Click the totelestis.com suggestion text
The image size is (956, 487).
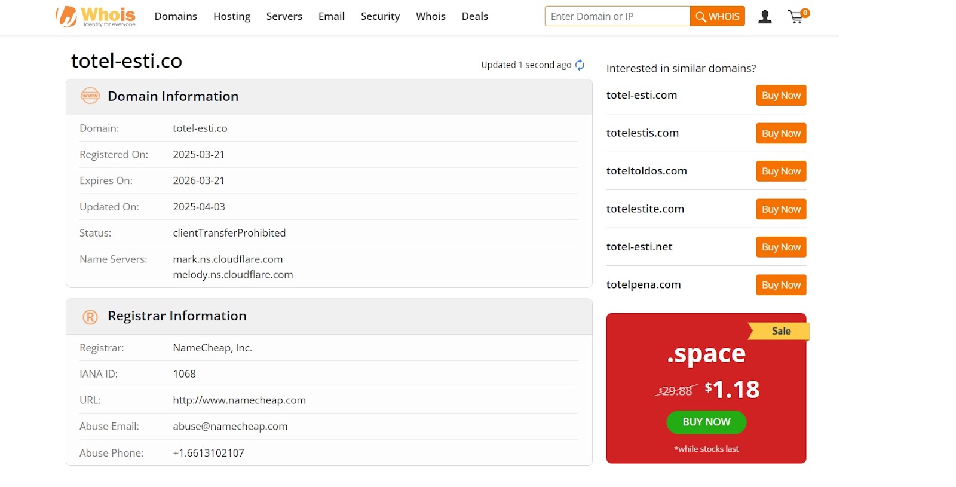642,133
